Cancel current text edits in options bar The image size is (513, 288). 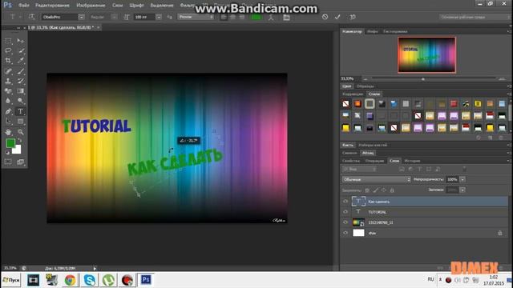click(x=325, y=17)
